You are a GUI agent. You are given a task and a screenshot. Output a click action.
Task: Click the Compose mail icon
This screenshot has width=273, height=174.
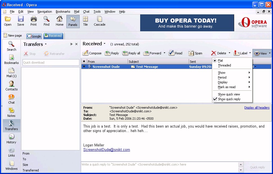point(86,53)
